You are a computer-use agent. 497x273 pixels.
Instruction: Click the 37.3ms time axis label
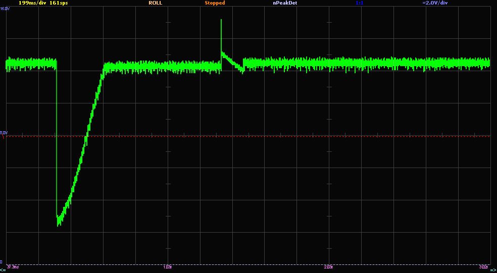pyautogui.click(x=12, y=266)
